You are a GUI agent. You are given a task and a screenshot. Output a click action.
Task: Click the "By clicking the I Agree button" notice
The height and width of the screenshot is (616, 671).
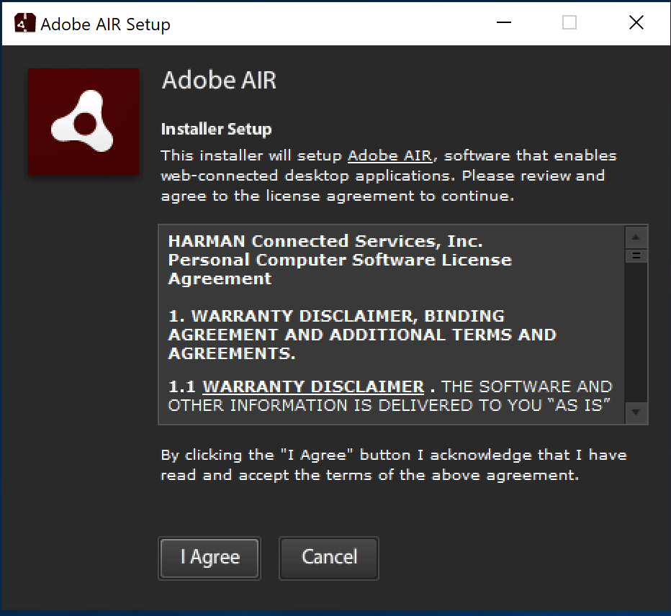tap(394, 465)
